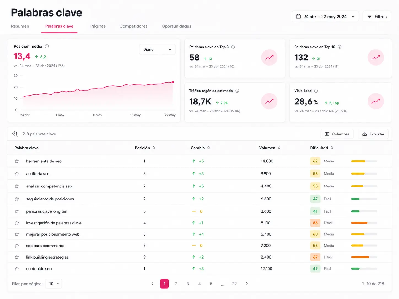This screenshot has height=299, width=399.
Task: Star the 'herramienta de seo' keyword
Action: pyautogui.click(x=17, y=161)
